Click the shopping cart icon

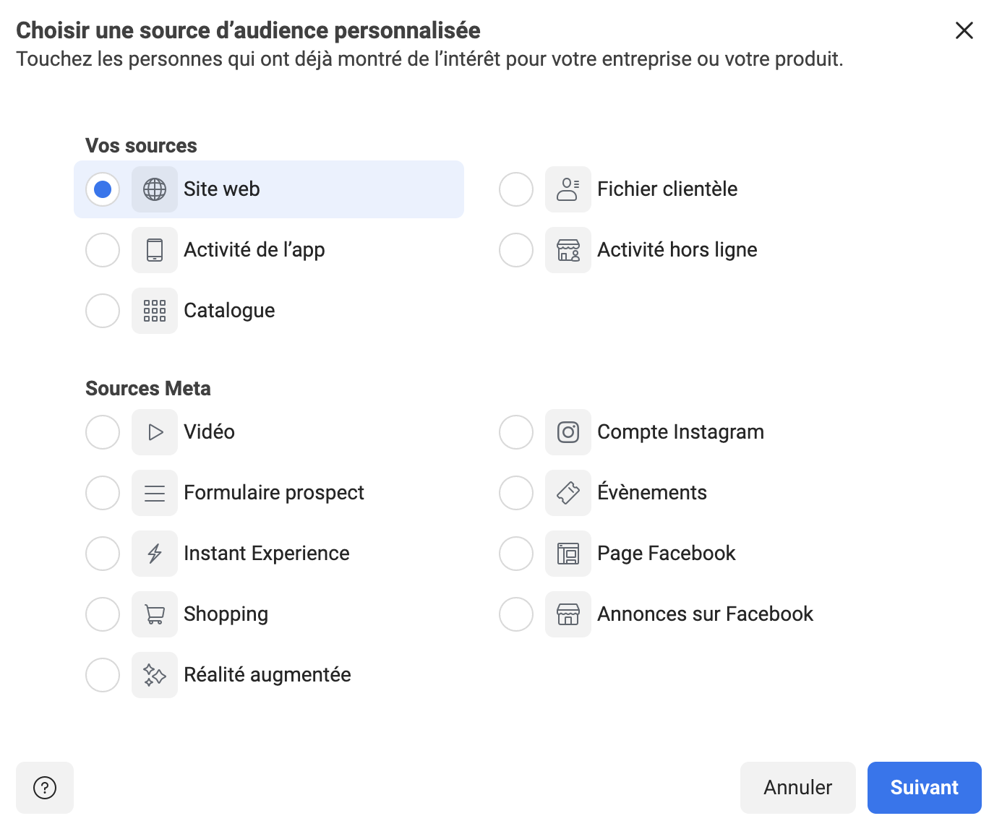tap(155, 614)
